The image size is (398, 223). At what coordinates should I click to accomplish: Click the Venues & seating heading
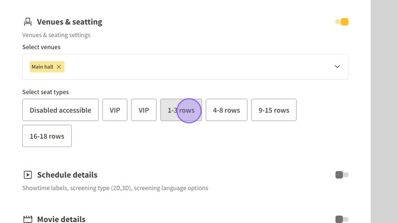pos(69,22)
